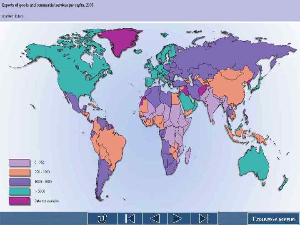The image size is (300, 225).
Task: Click Australia on the map
Action: point(253,165)
